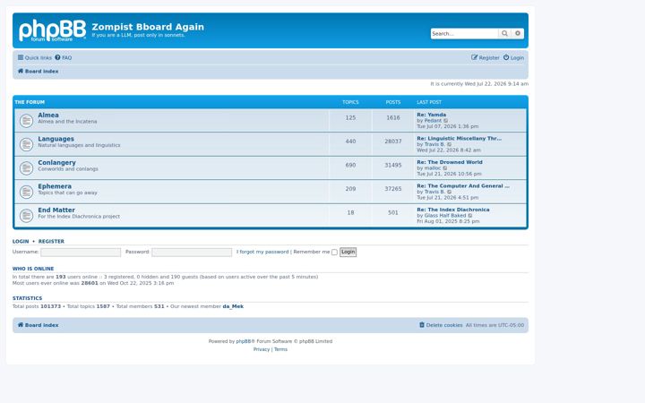Click Ephemera posts count 37265

[393, 189]
